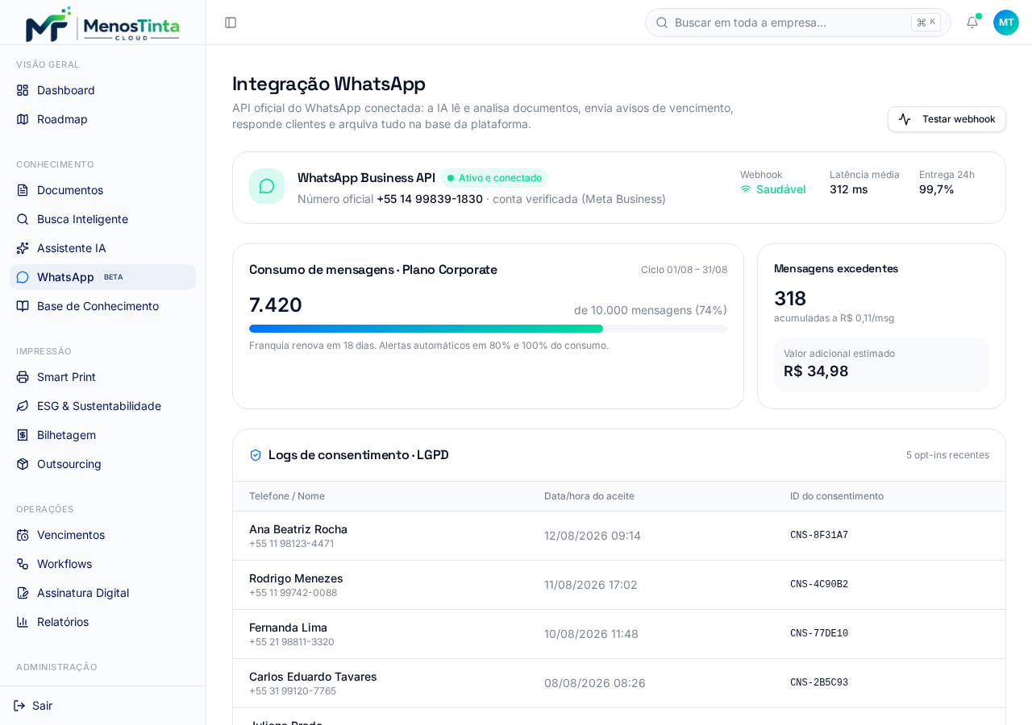Select the Fernanda Lima row
This screenshot has height=725, width=1032.
tap(619, 634)
